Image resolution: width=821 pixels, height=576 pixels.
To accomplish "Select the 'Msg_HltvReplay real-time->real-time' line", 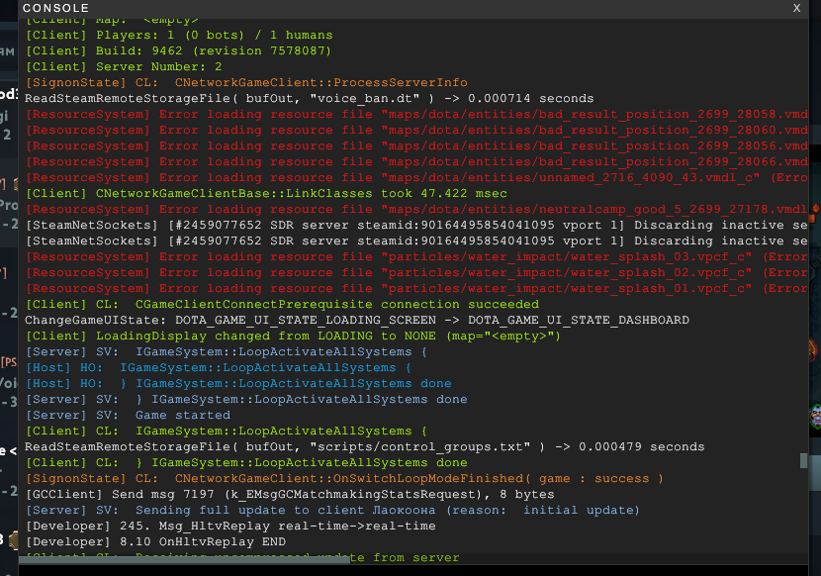I will coord(230,527).
